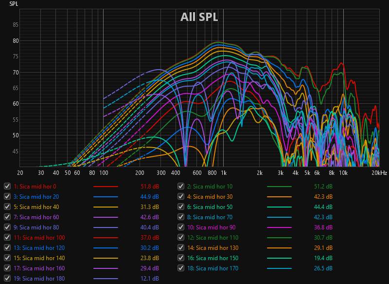
Task: Click the 37.0 dB value
Action: (x=150, y=238)
